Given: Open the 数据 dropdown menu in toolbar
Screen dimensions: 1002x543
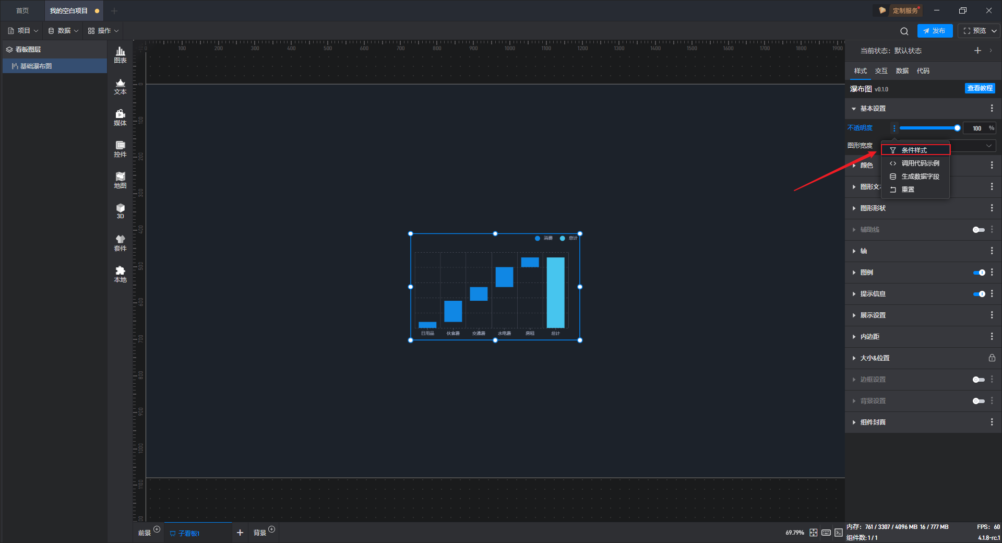Looking at the screenshot, I should click(63, 31).
